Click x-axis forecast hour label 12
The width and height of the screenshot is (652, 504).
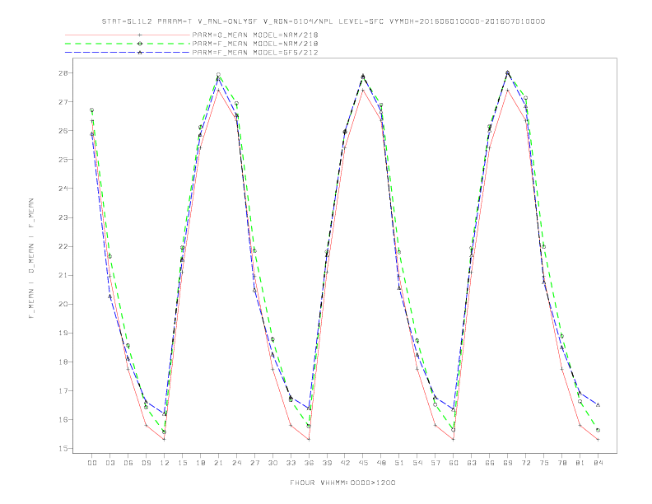165,463
